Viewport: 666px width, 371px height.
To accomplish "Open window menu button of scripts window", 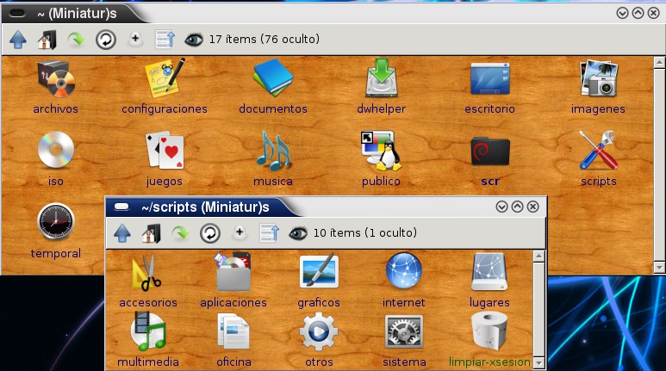I will (121, 207).
